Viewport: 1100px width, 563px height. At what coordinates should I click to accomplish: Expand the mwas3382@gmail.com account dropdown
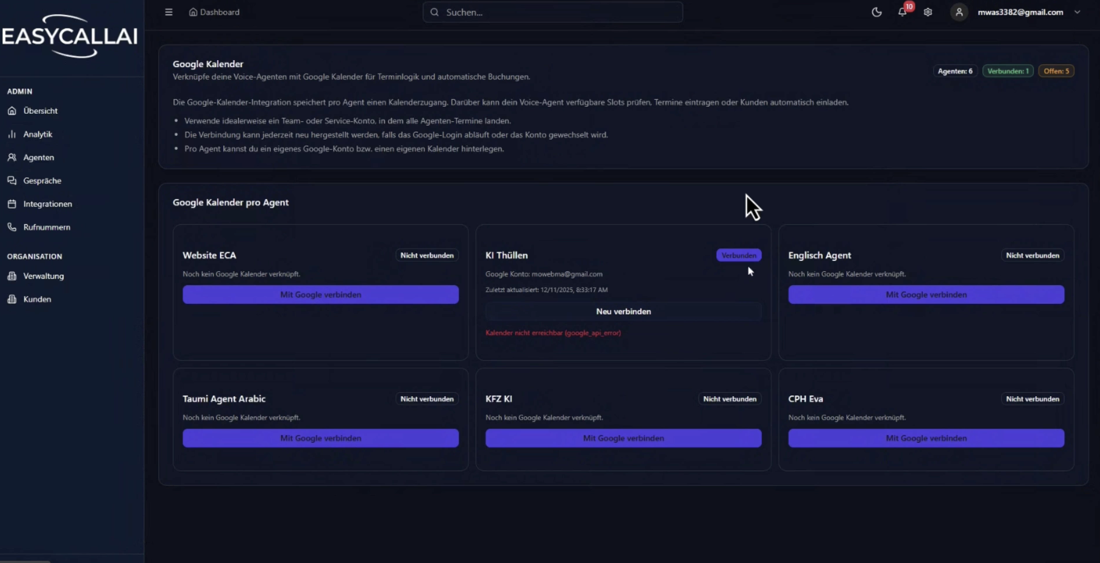tap(1077, 12)
